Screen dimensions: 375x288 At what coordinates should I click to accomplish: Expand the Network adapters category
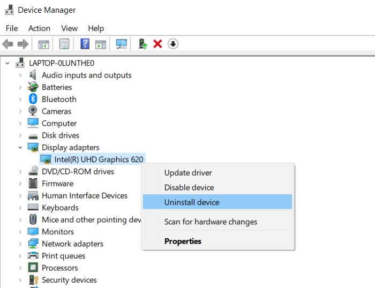20,244
